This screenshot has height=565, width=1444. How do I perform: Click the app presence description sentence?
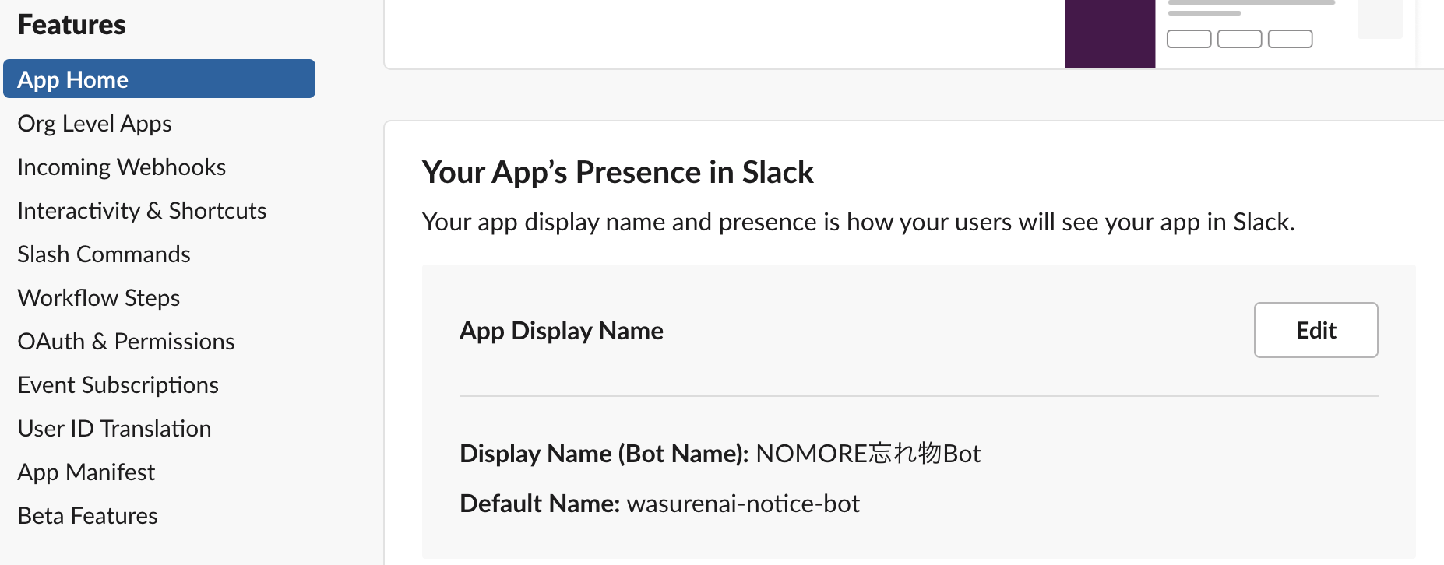click(858, 223)
